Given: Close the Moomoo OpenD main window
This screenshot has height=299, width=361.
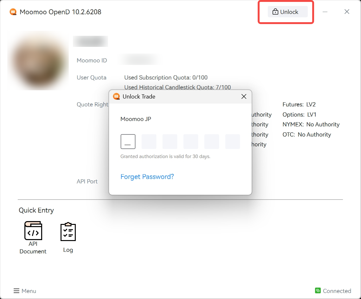Looking at the screenshot, I should tap(347, 12).
